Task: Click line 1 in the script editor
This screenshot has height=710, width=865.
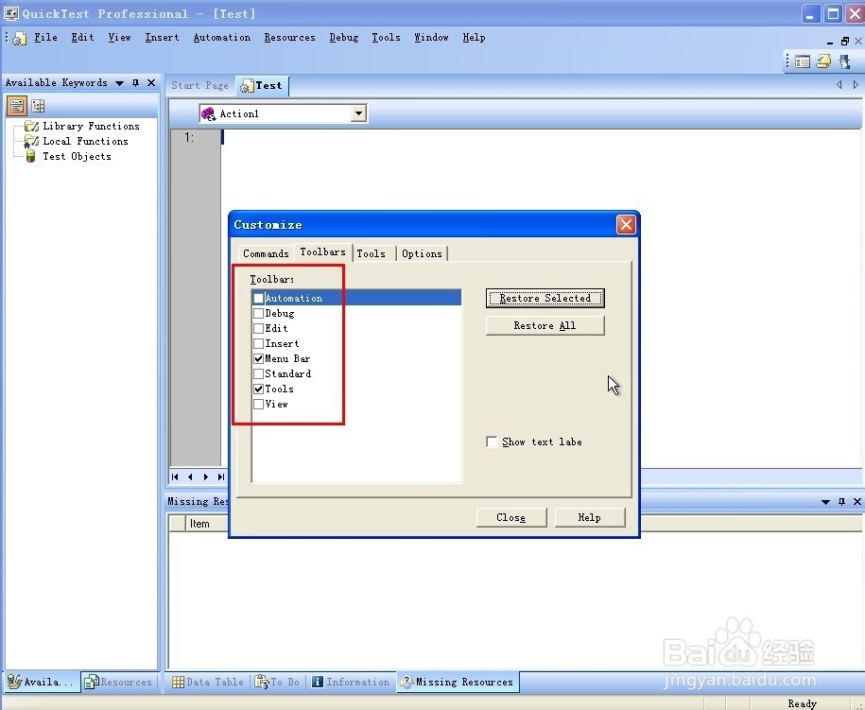Action: click(541, 137)
